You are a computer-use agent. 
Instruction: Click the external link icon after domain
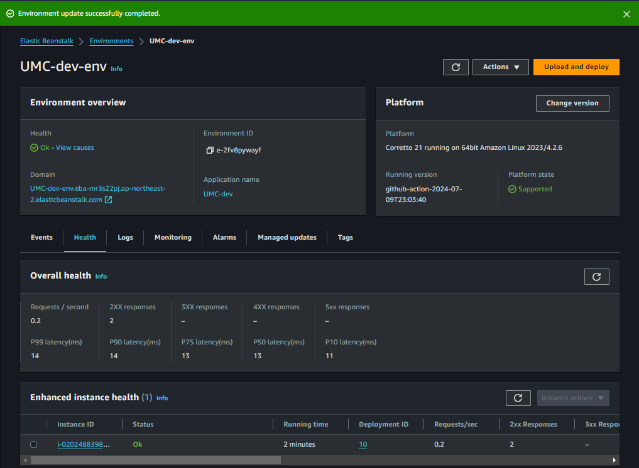109,200
